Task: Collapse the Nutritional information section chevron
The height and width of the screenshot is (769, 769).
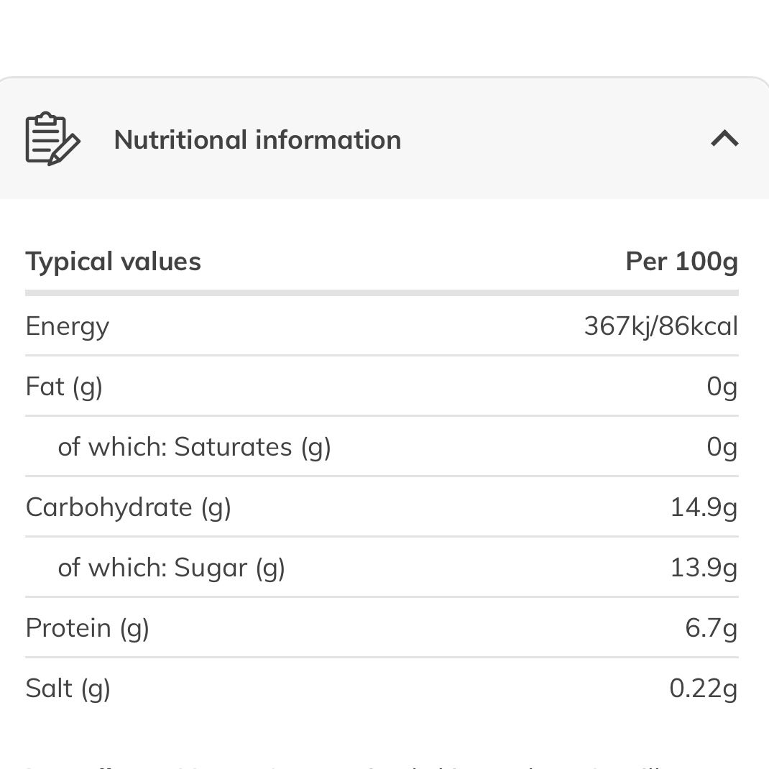Action: click(724, 139)
